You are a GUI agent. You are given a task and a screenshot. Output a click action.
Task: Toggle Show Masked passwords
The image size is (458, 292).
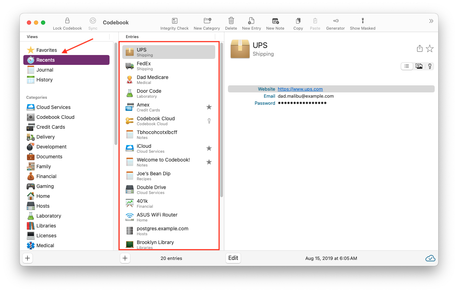(x=363, y=21)
